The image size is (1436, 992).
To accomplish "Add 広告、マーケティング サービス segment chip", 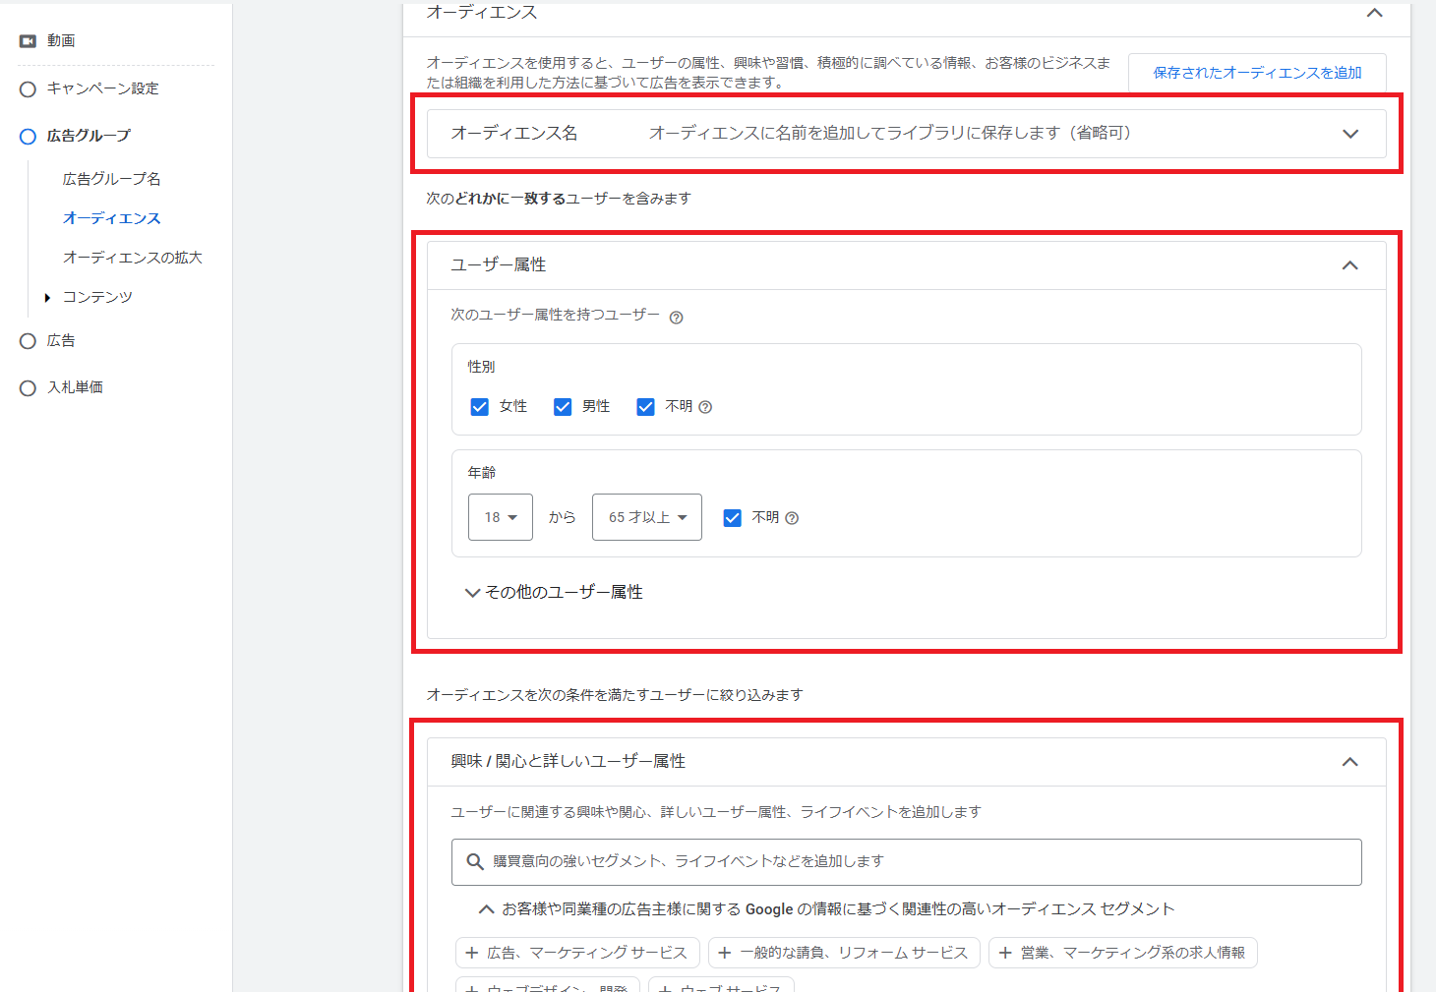I will pos(577,953).
